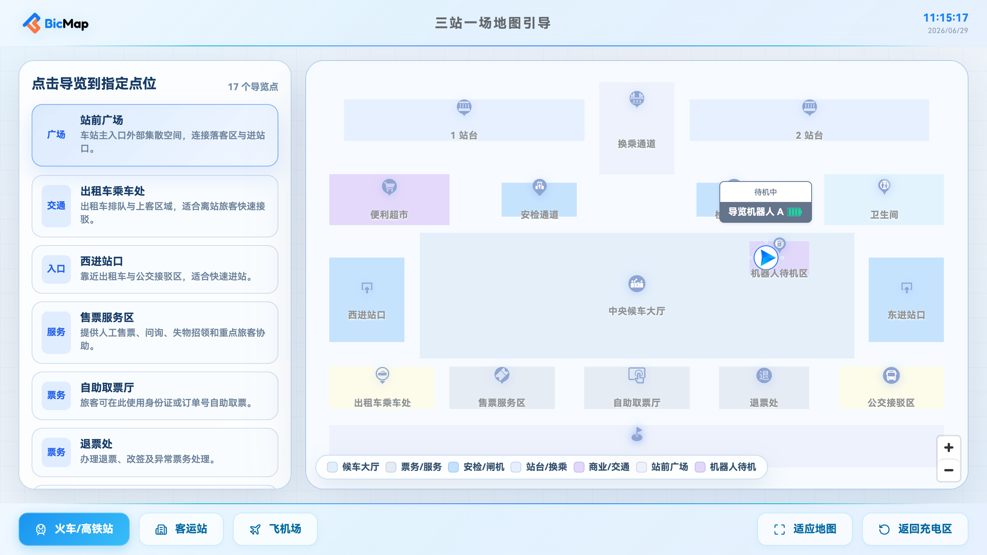987x555 pixels.
Task: Click the 导览机器人 A status tooltip
Action: pyautogui.click(x=766, y=202)
